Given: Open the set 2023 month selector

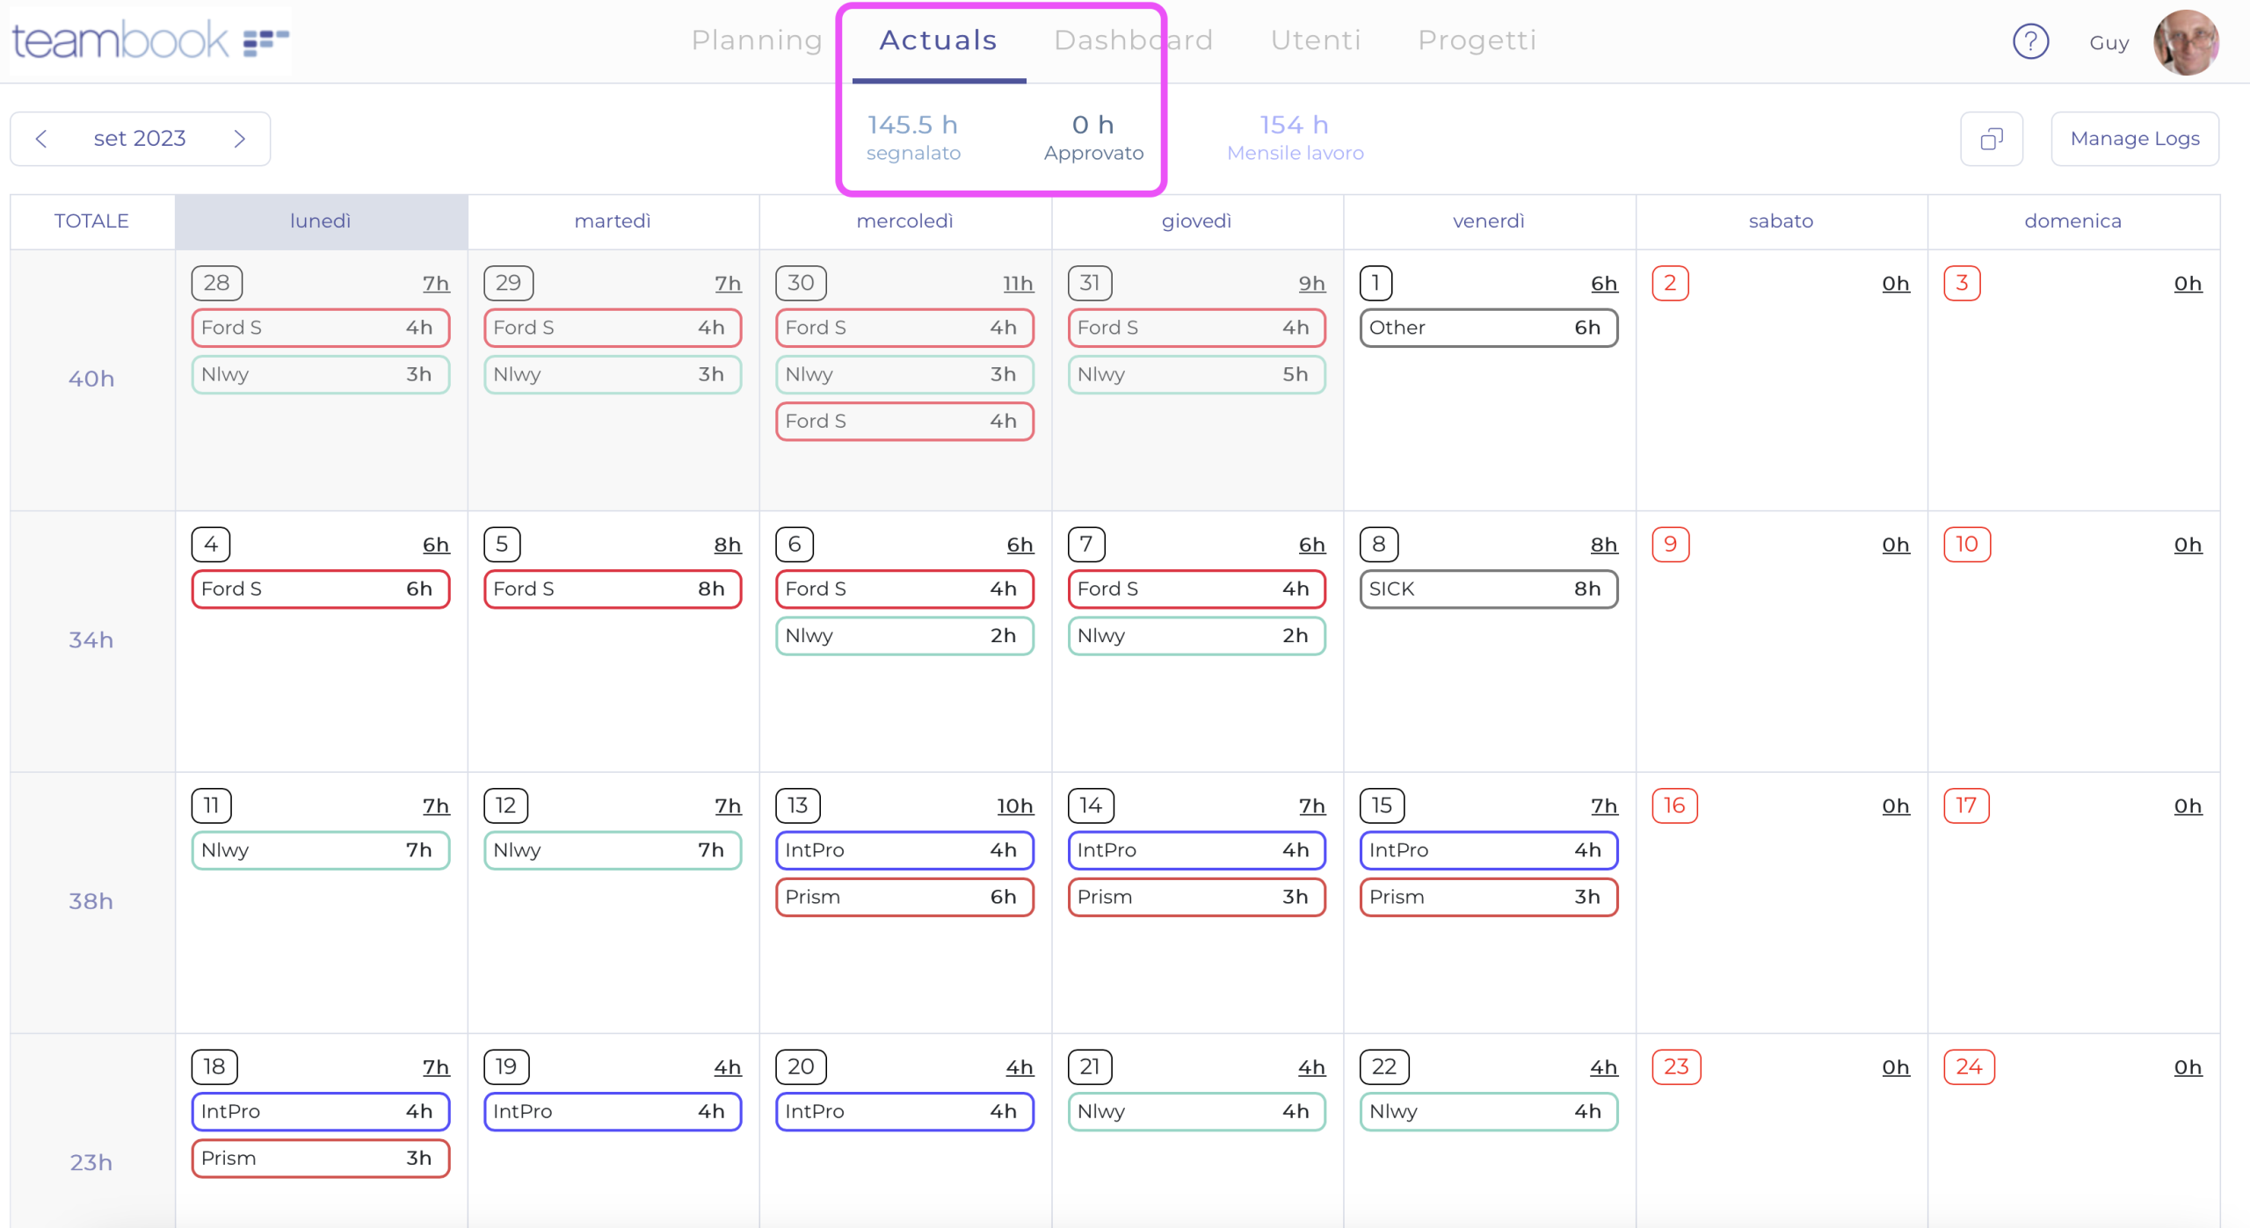Looking at the screenshot, I should 140,139.
